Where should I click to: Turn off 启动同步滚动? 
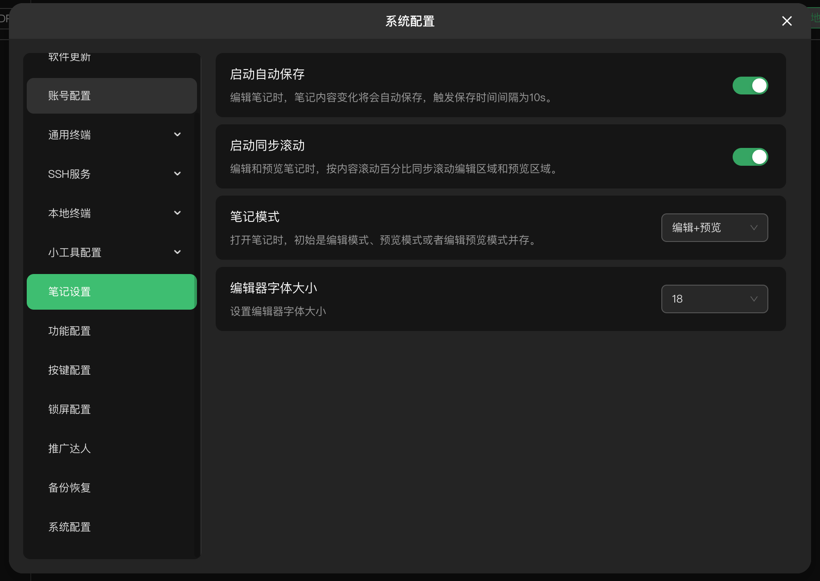(x=750, y=157)
